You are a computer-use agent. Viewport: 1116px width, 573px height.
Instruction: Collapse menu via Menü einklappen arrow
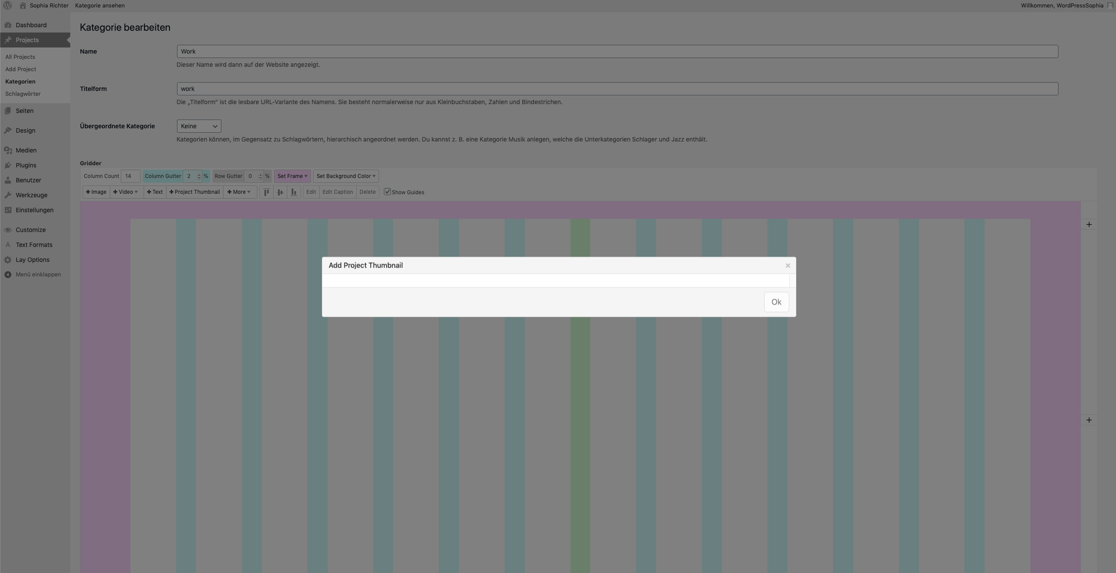pos(8,275)
